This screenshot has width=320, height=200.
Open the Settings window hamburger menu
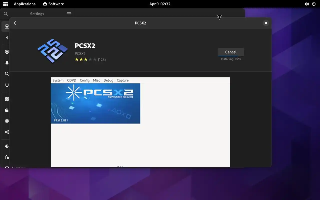(69, 14)
